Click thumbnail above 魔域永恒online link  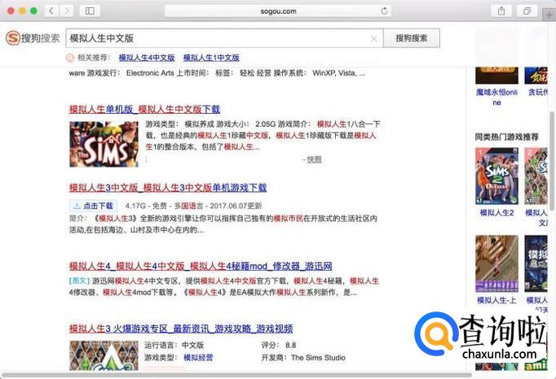[496, 75]
